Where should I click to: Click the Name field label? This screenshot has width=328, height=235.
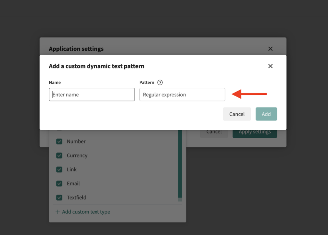55,83
